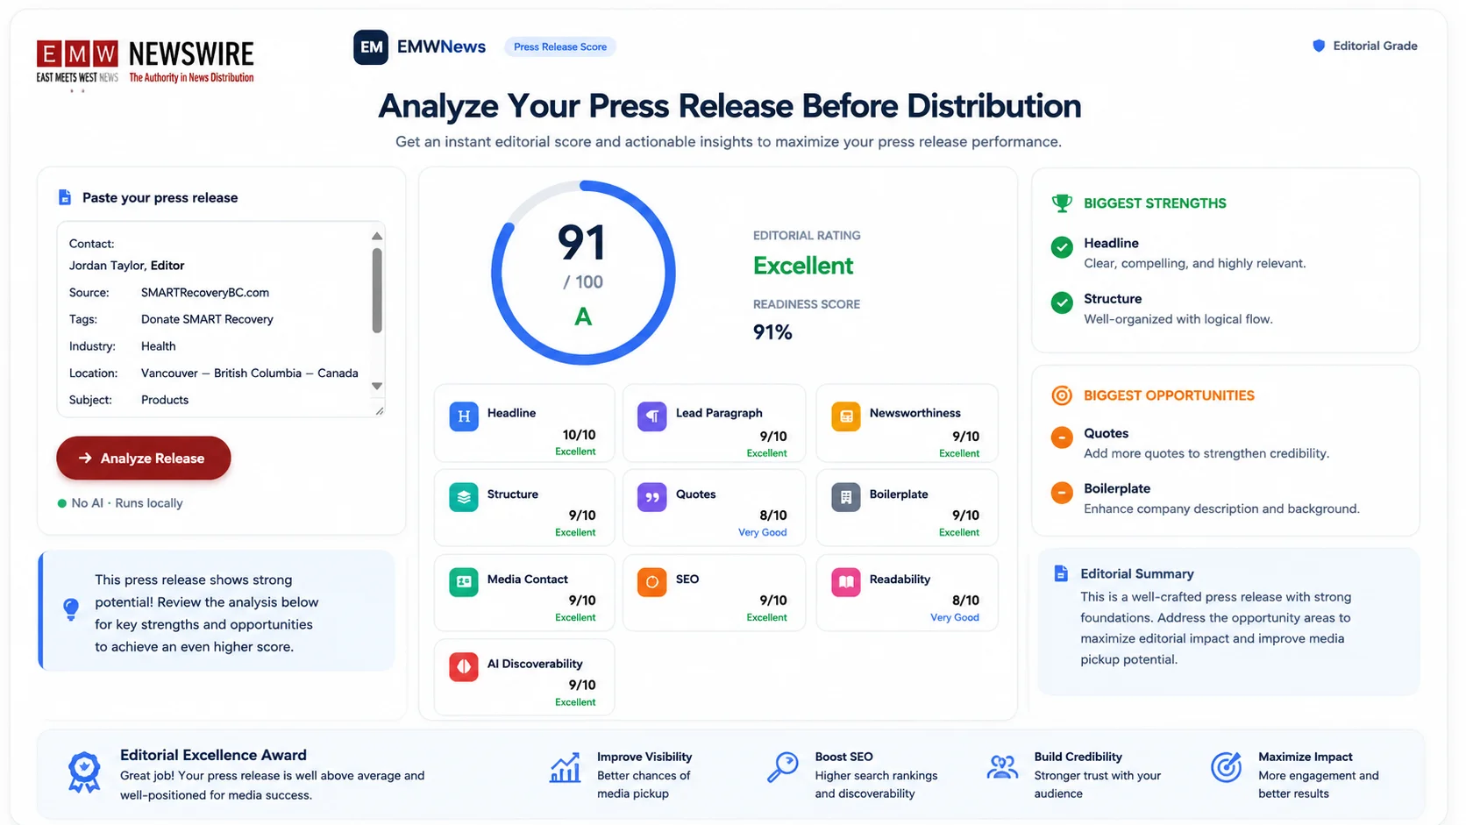Click the Very Good label under Quotes card
The image size is (1466, 825).
762,532
